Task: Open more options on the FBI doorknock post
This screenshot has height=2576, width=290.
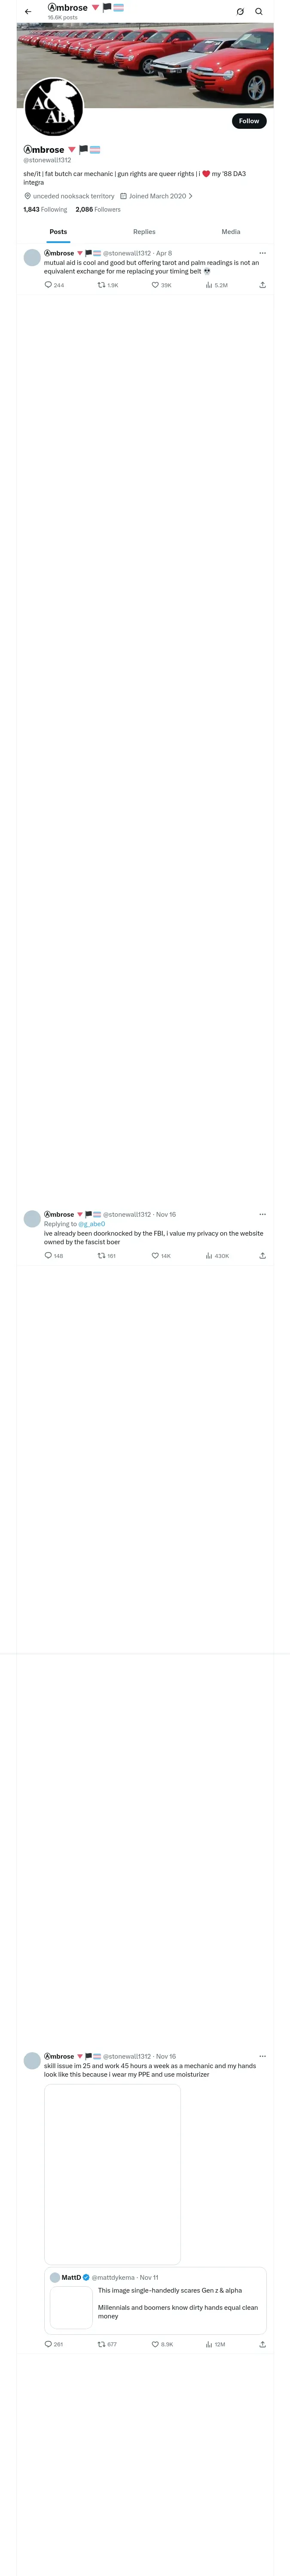Action: tap(263, 1214)
